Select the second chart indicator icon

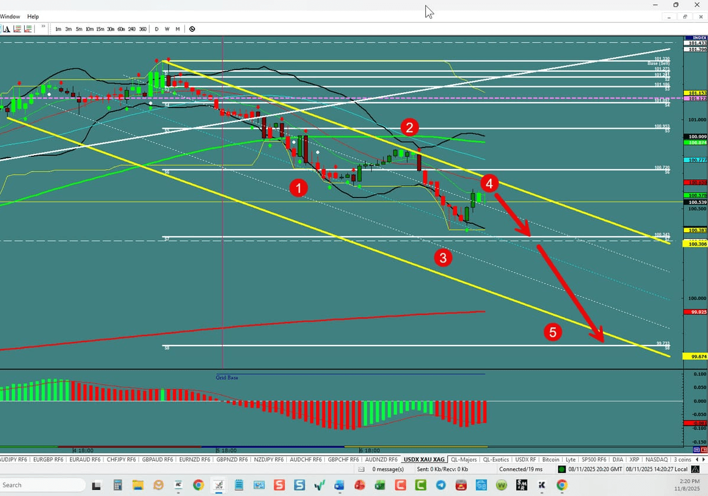click(27, 28)
